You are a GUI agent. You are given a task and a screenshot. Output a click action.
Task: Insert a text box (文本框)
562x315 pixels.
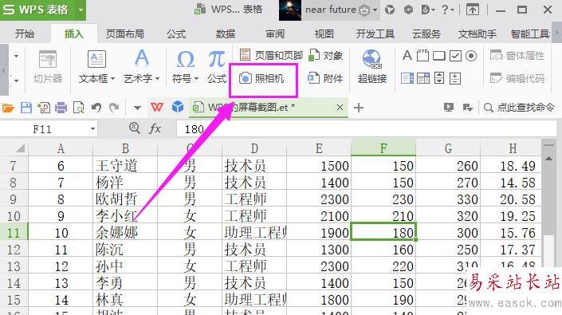point(96,67)
